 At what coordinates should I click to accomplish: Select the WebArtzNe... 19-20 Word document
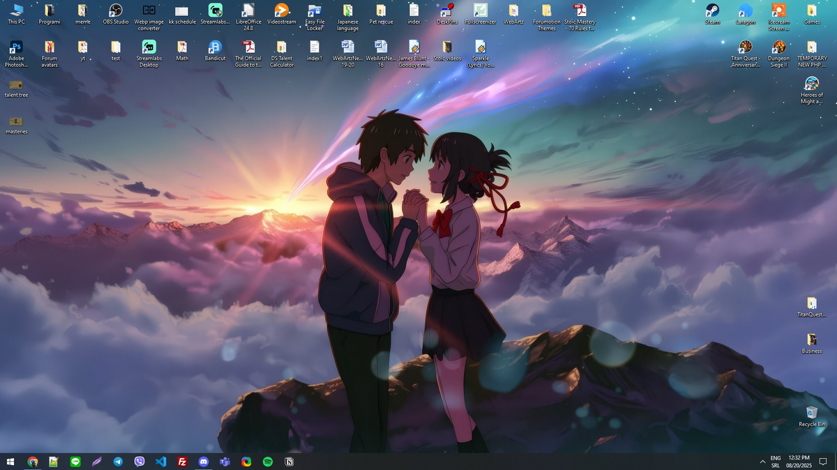347,54
